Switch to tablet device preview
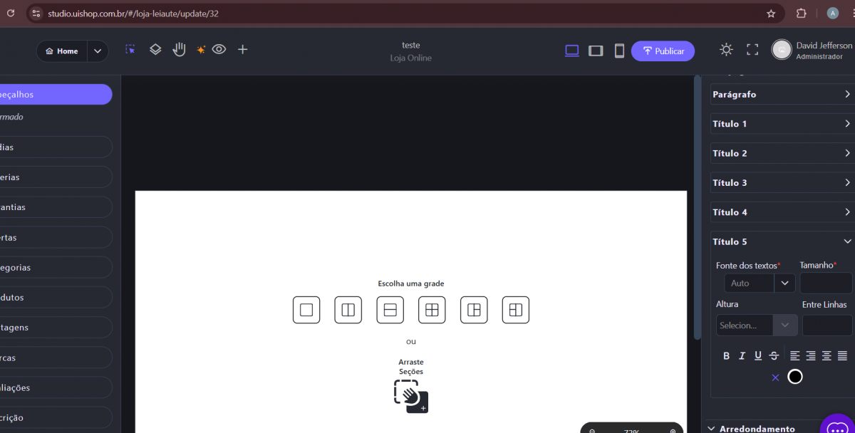This screenshot has width=855, height=433. pos(596,51)
